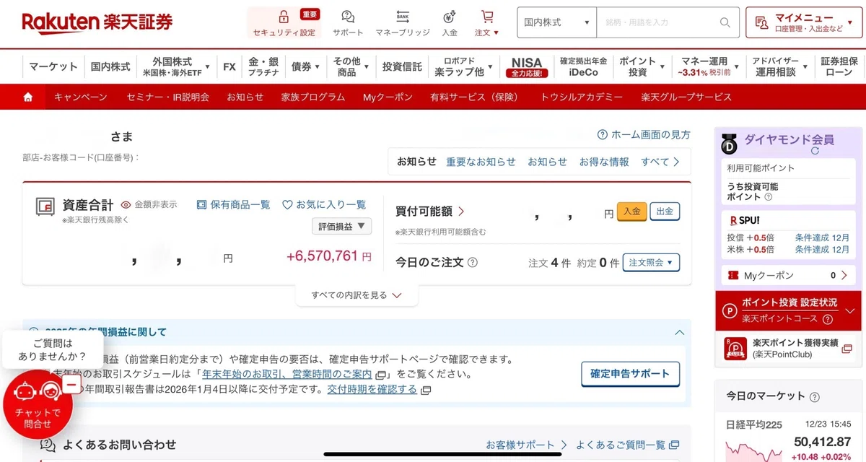Open the 楽天ポイント獲得実績 PointClub link
866x462 pixels.
point(788,348)
